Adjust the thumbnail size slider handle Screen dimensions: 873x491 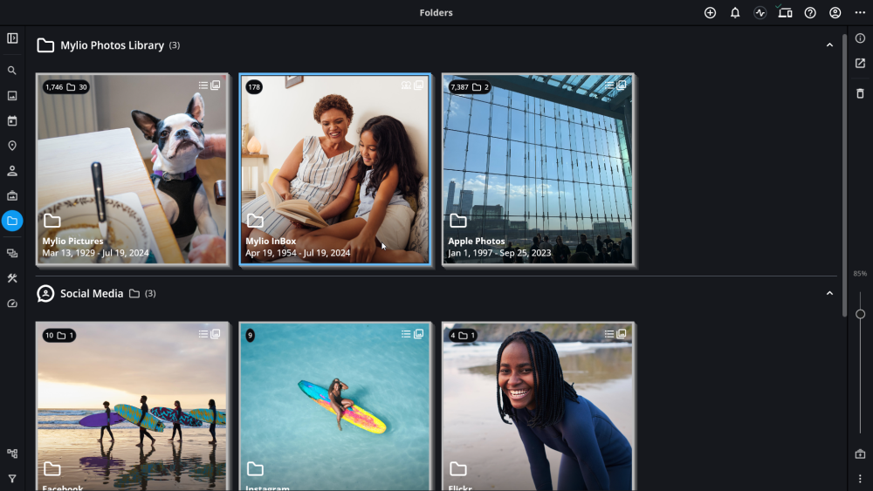[860, 314]
